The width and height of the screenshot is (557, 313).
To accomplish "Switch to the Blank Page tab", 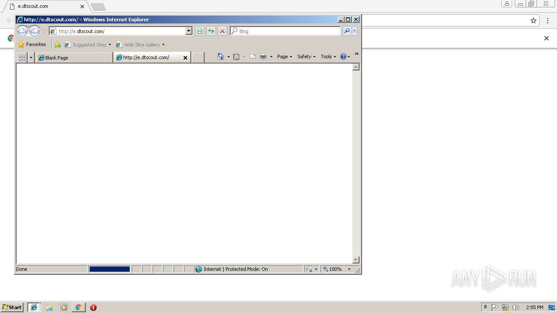I will 74,57.
